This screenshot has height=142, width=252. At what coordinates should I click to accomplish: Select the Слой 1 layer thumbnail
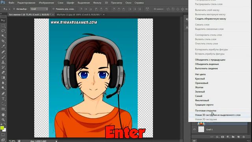[201, 129]
